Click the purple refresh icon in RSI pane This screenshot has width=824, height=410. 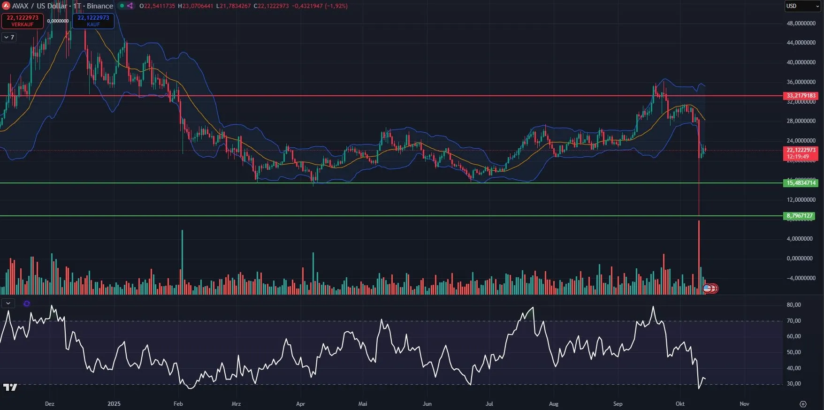point(27,304)
